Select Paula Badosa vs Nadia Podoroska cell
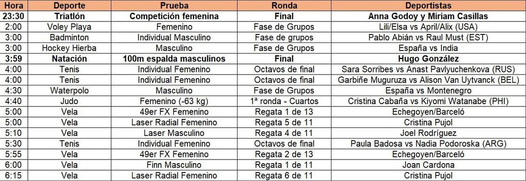The image size is (526, 181). (x=428, y=143)
